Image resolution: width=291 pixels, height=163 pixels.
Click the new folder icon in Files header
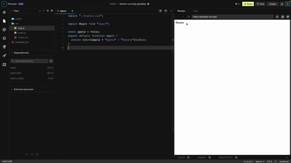point(52,11)
